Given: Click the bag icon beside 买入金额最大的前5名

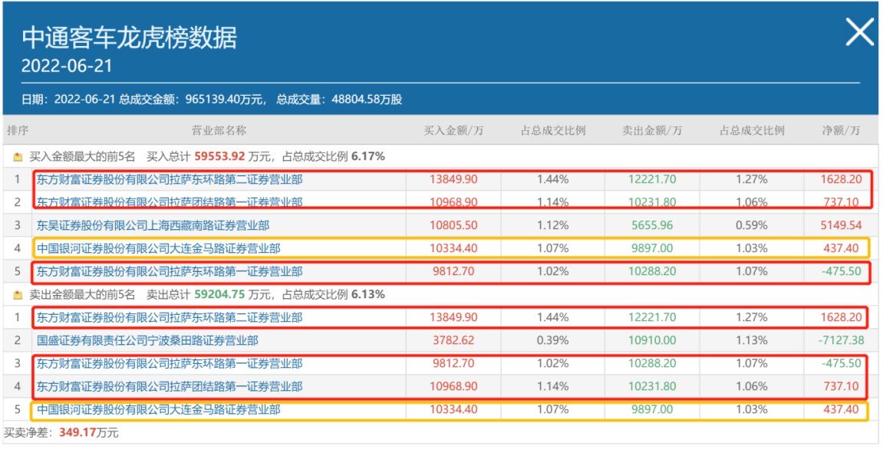Looking at the screenshot, I should (18, 157).
